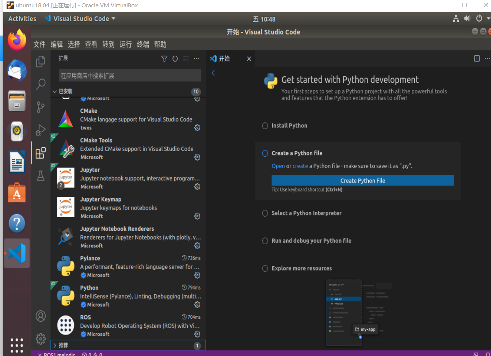Select the Create a Python file step
Image resolution: width=491 pixels, height=356 pixels.
pos(265,153)
